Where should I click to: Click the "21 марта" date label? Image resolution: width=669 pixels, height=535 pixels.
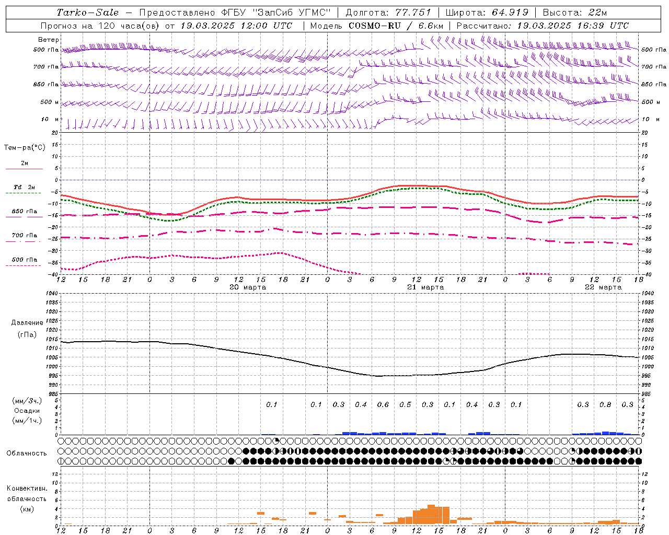[x=425, y=287]
